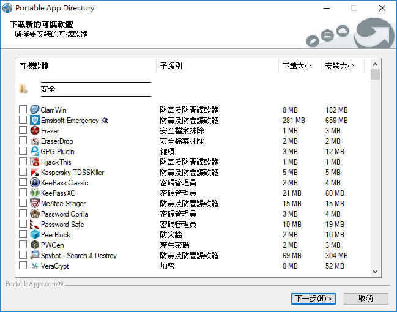Click the ClamWin app icon
This screenshot has height=312, width=397.
click(x=35, y=110)
